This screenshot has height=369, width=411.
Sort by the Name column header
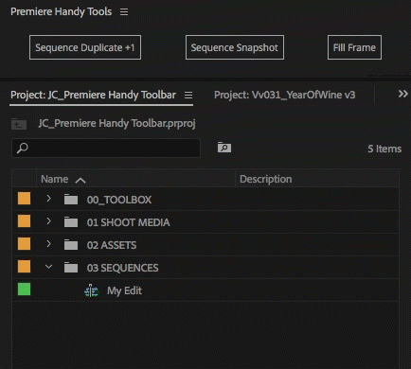pyautogui.click(x=55, y=179)
